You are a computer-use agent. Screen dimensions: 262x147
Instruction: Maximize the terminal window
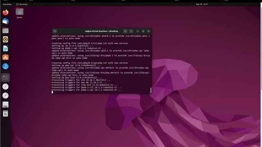tap(143, 31)
